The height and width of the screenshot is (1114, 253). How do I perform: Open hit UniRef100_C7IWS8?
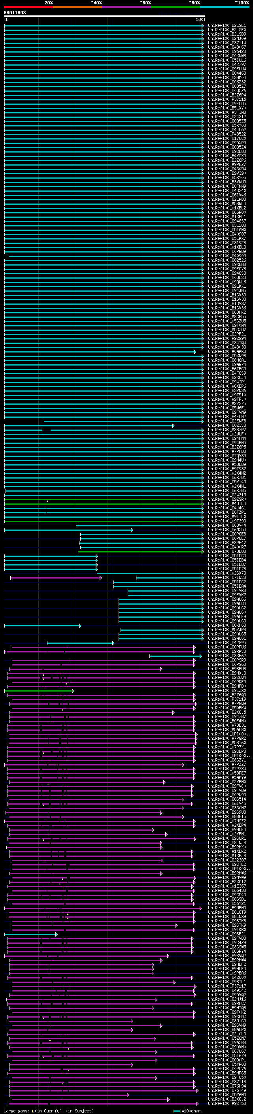point(227,578)
